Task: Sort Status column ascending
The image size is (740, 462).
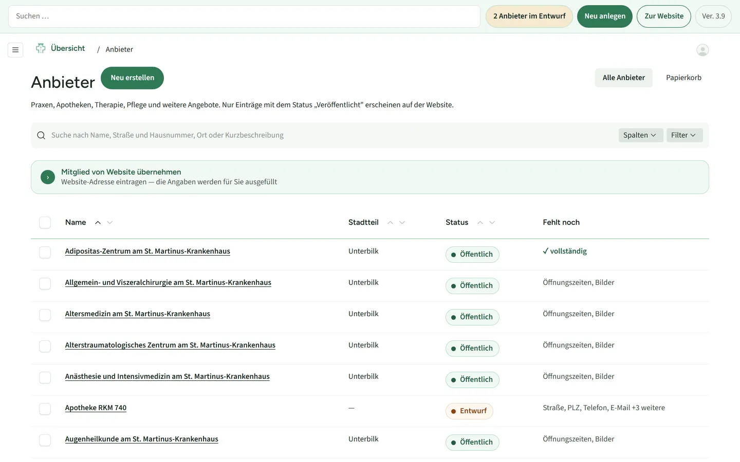Action: (x=480, y=222)
